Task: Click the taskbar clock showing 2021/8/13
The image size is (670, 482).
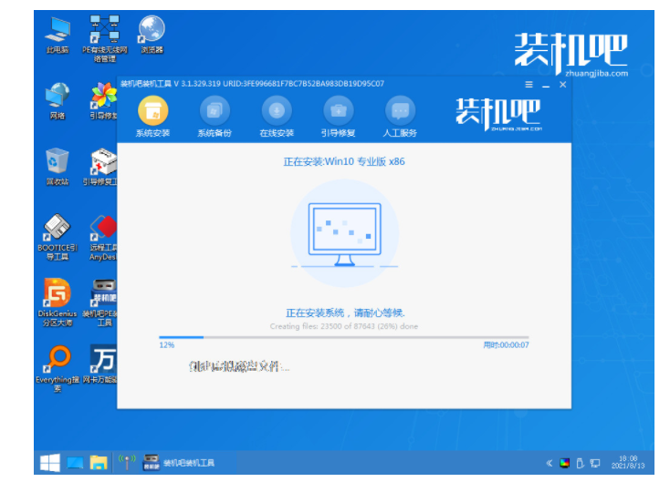Action: coord(628,462)
